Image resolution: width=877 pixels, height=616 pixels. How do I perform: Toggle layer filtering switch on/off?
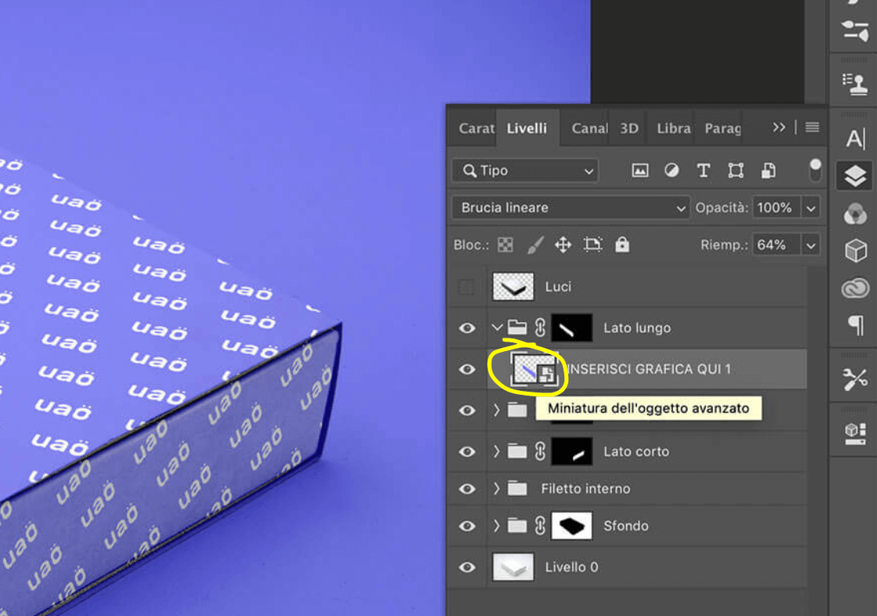(x=815, y=170)
